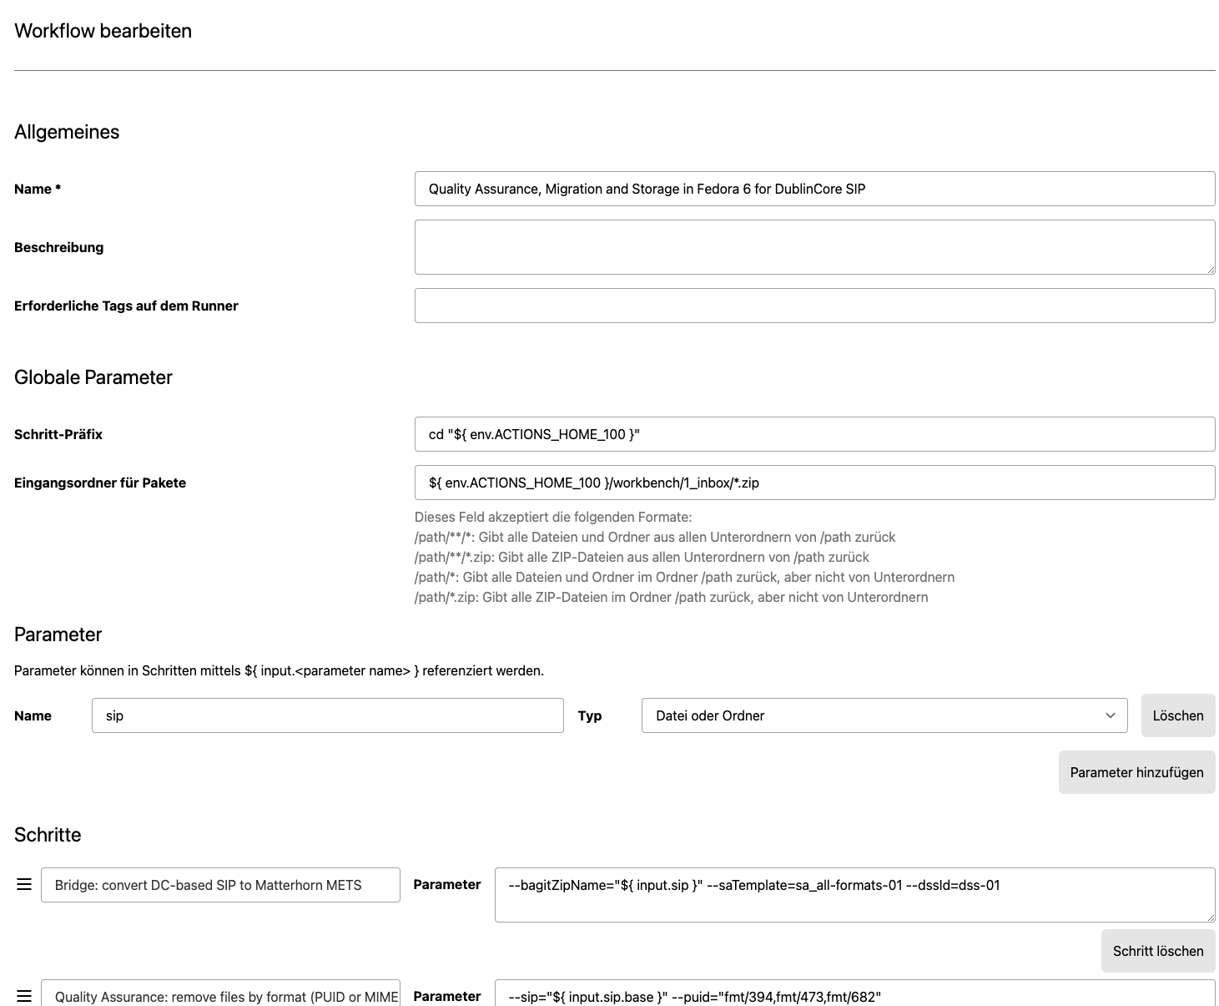This screenshot has height=1006, width=1219.
Task: Click the Schritt-Präfix label
Action: click(x=58, y=434)
